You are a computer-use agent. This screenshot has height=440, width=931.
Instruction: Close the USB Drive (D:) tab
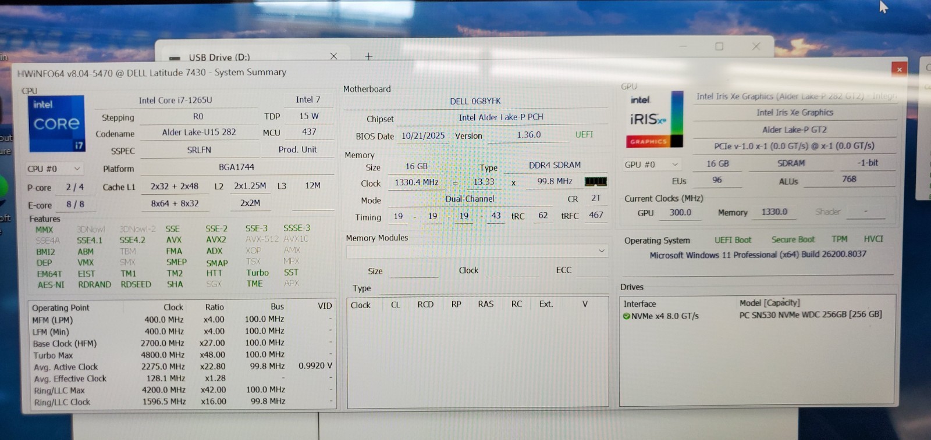[x=333, y=56]
